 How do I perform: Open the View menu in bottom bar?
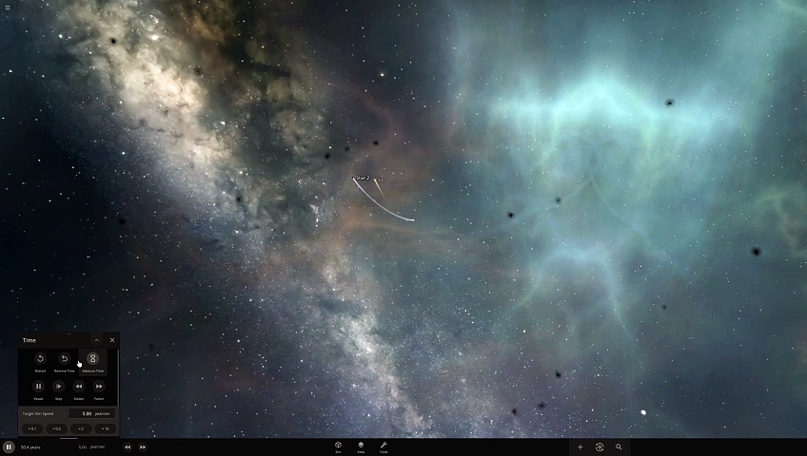click(361, 446)
